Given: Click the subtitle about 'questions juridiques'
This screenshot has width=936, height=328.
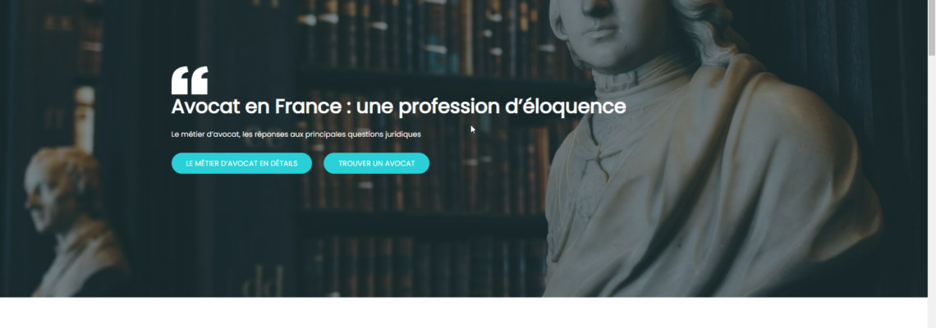Looking at the screenshot, I should [x=296, y=134].
